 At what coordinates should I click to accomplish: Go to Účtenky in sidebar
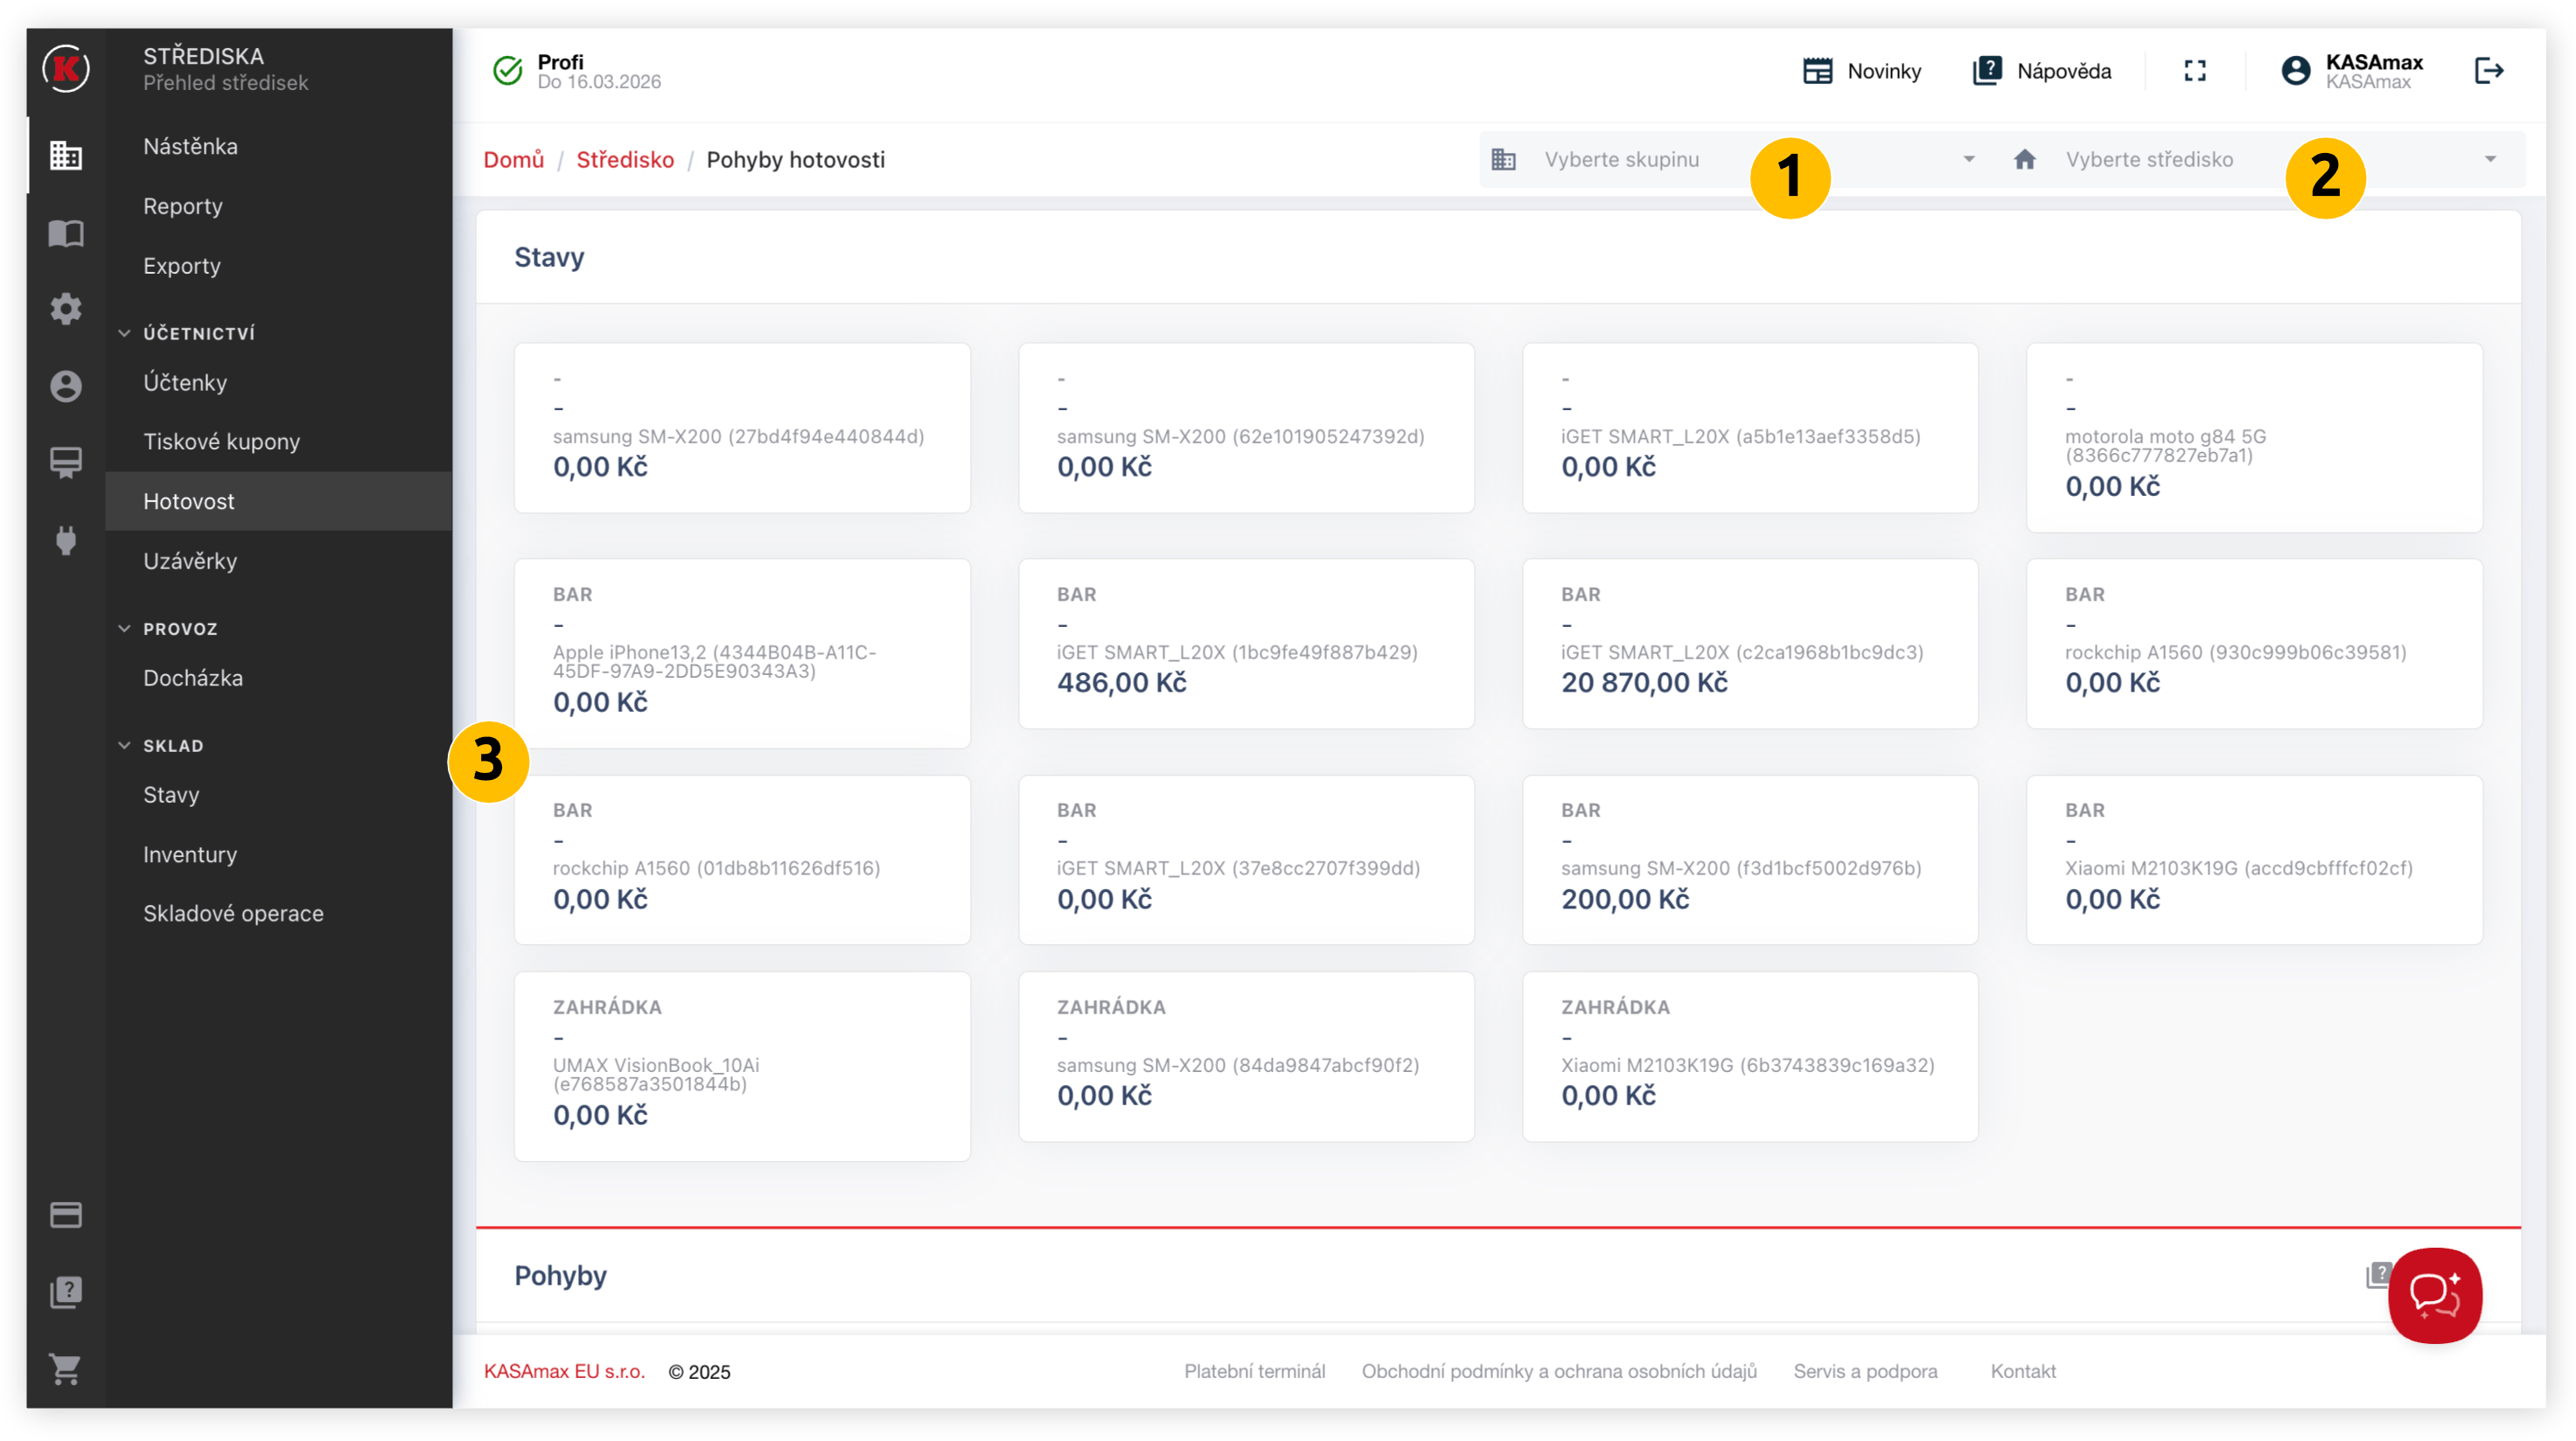pos(185,383)
